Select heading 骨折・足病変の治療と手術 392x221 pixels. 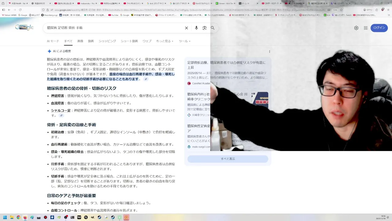(71, 125)
